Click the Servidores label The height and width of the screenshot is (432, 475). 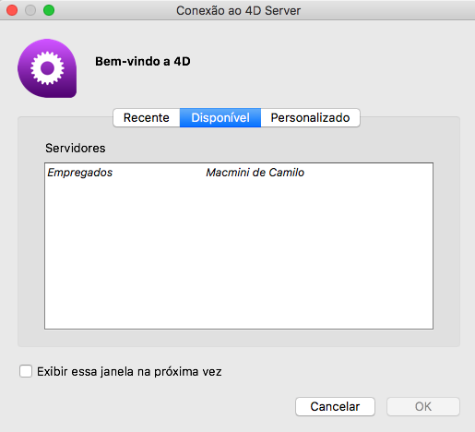click(x=76, y=148)
